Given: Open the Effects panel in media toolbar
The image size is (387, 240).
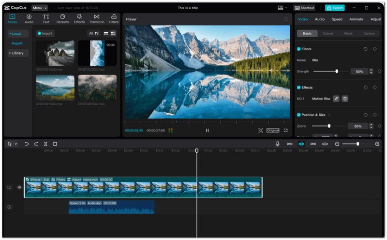Looking at the screenshot, I should [79, 19].
